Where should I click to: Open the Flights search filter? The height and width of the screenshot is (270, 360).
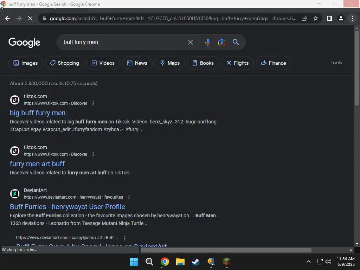[237, 63]
